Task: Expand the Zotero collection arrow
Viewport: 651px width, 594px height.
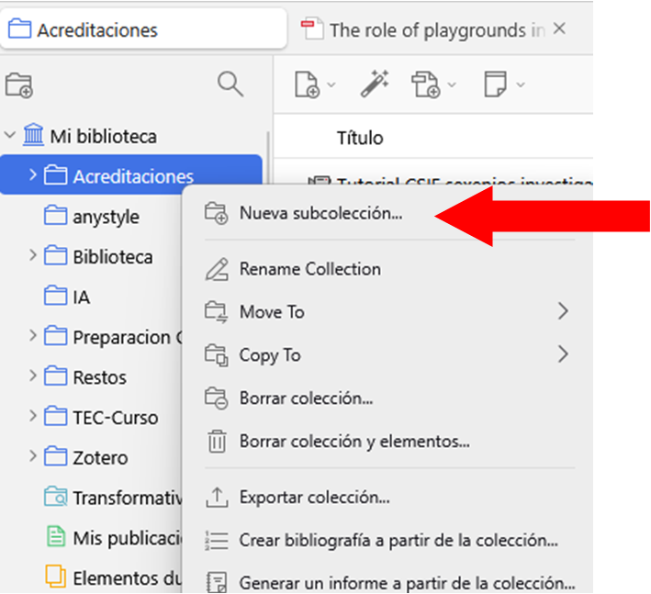Action: 33,456
